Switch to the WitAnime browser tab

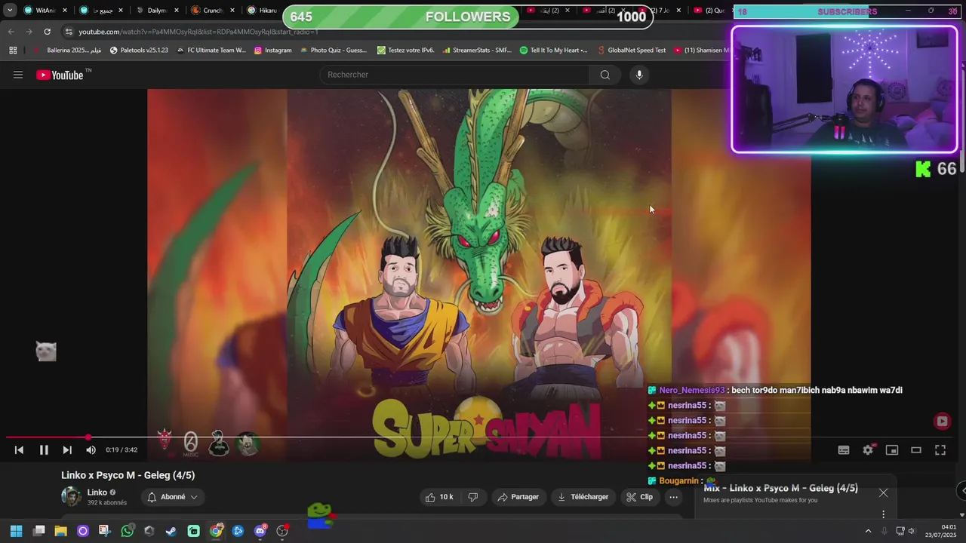[x=45, y=11]
